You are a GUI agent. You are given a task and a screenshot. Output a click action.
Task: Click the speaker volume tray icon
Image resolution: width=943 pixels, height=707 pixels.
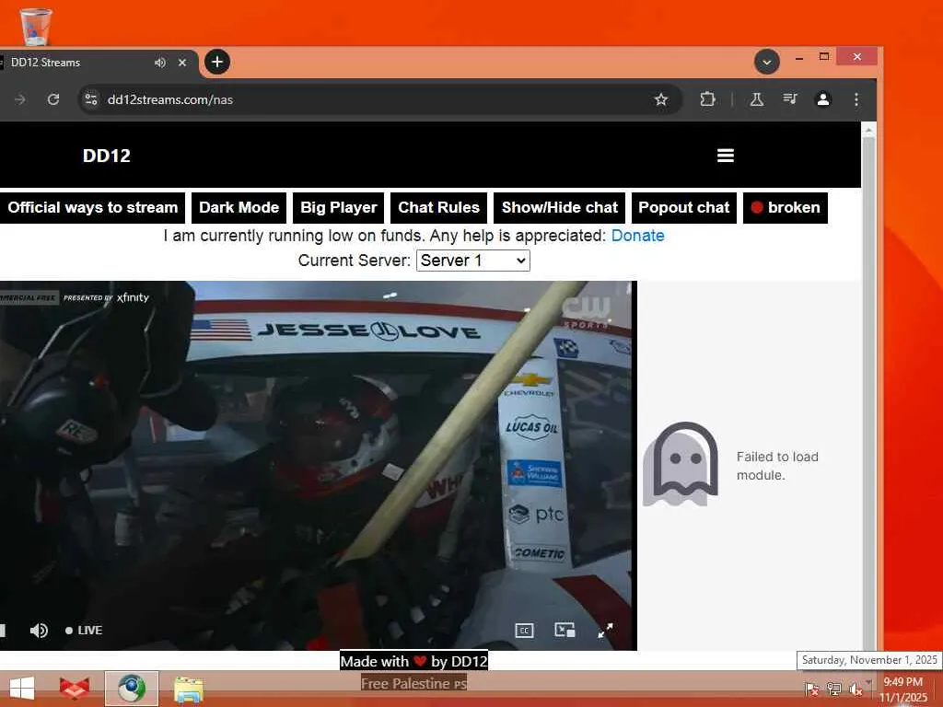pos(856,689)
